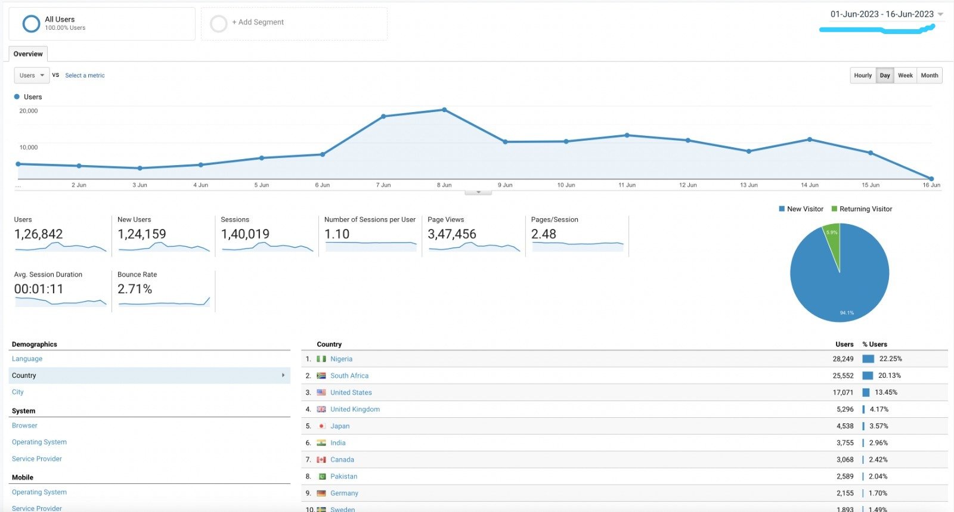Screen dimensions: 954x512
Task: Click the United States flag icon
Action: [321, 392]
